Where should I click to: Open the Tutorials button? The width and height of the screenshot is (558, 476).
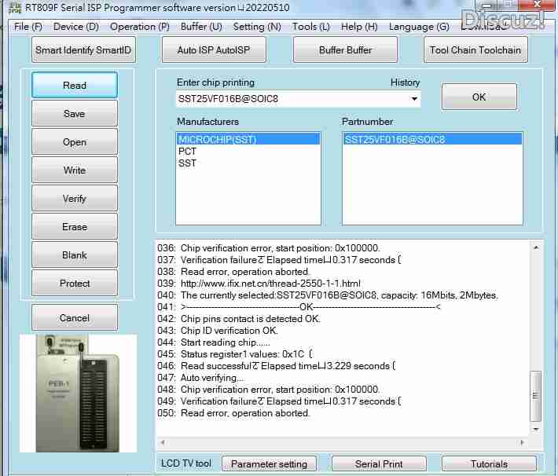[x=489, y=463]
